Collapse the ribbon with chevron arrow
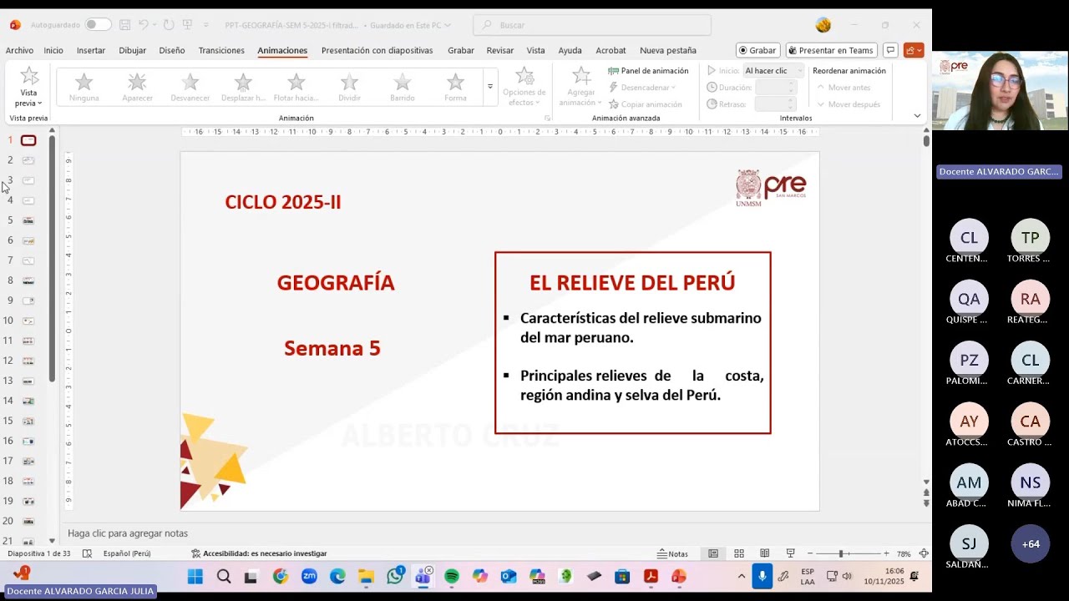The image size is (1069, 601). click(917, 116)
